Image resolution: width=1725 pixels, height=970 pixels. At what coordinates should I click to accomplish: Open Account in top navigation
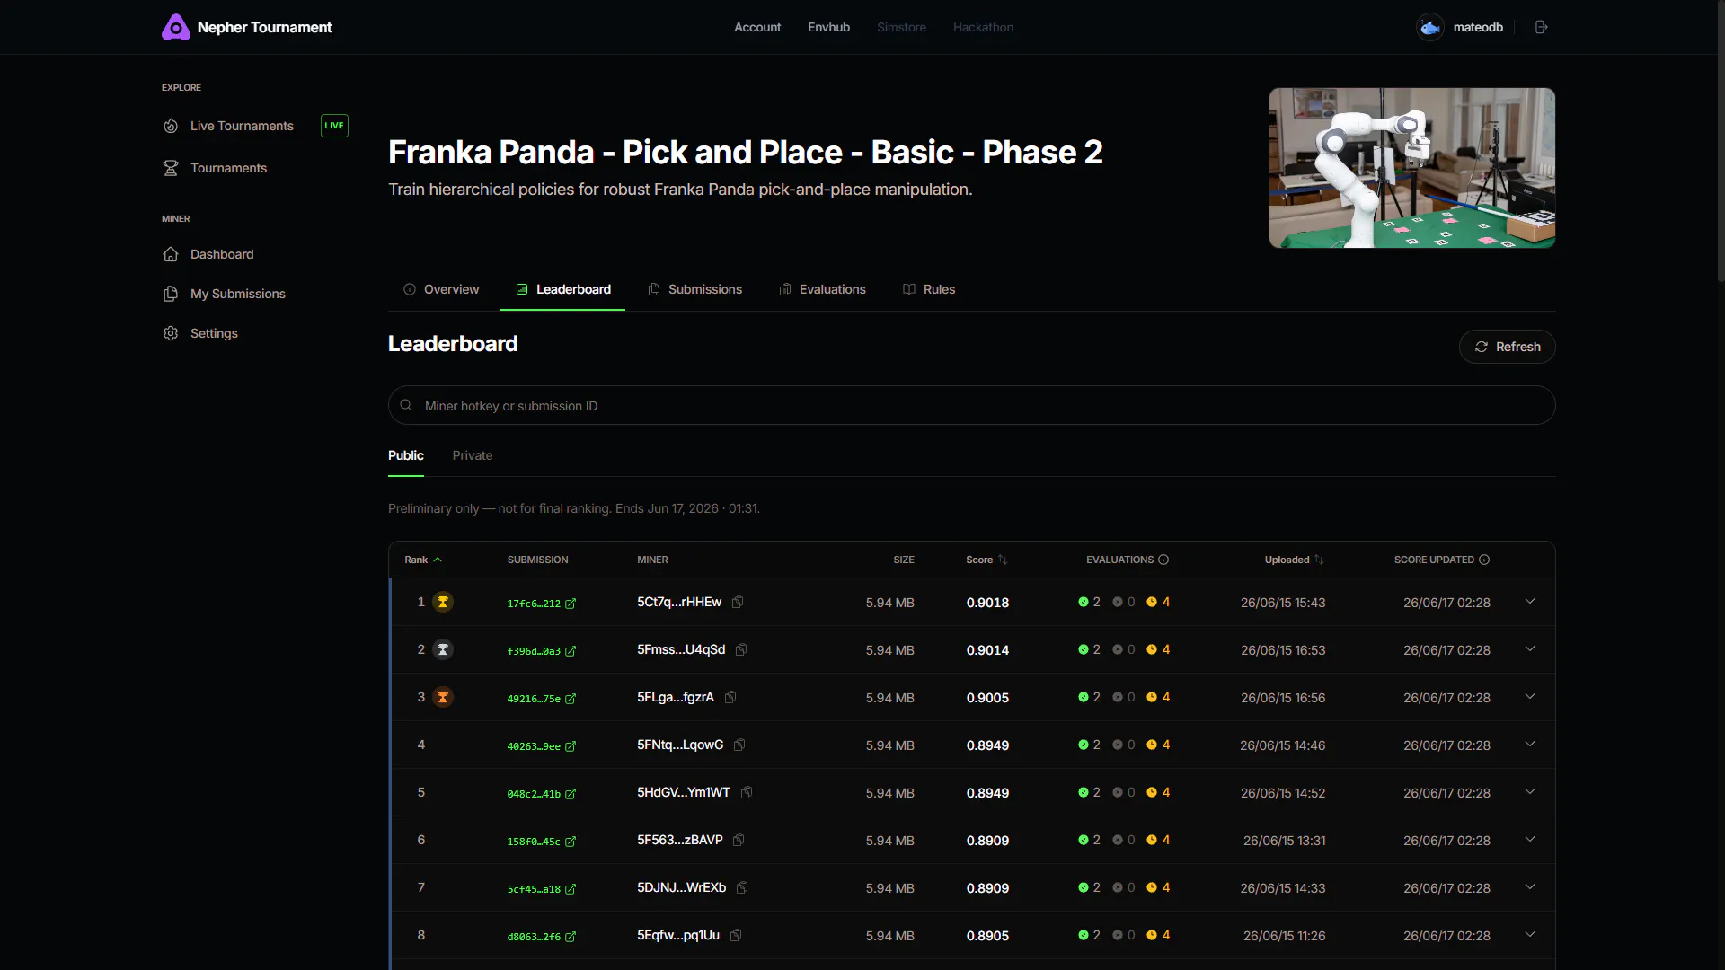click(x=757, y=27)
